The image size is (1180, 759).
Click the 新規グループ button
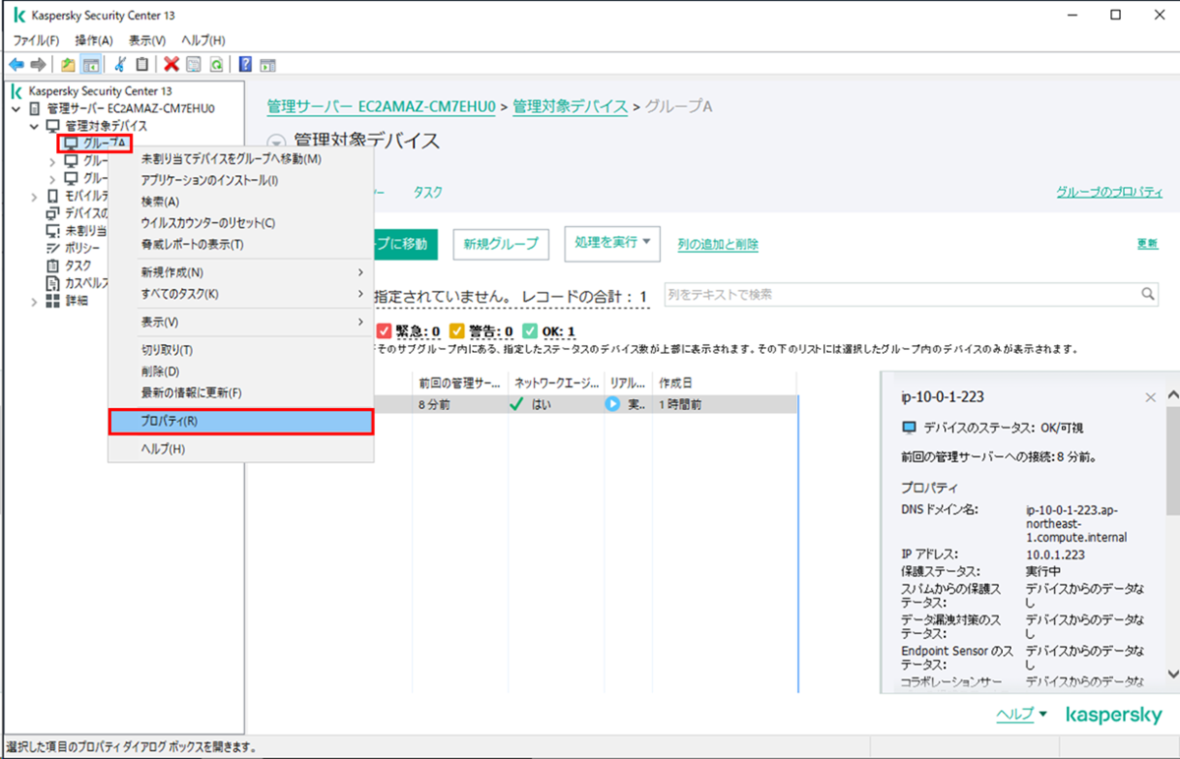pos(501,244)
